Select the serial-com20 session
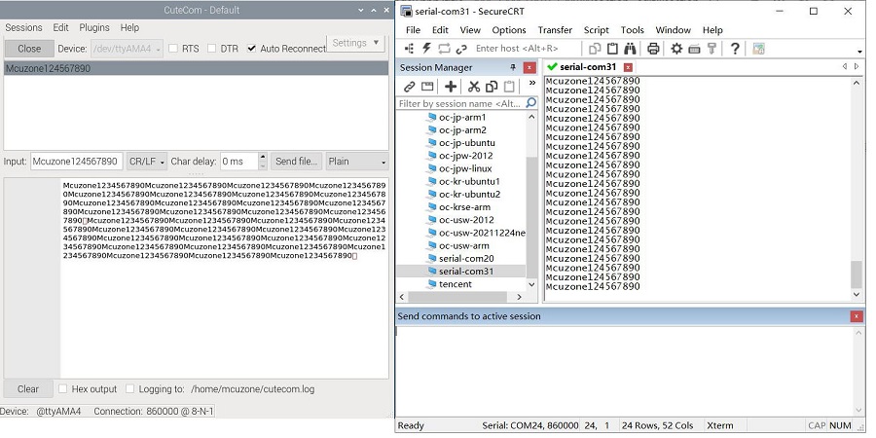Image resolution: width=876 pixels, height=438 pixels. point(466,258)
